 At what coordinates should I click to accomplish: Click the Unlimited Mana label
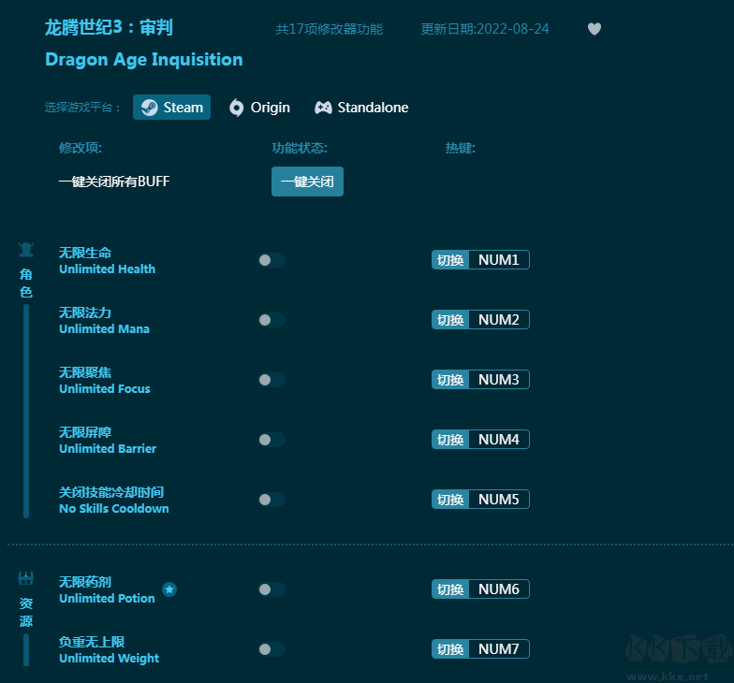(105, 329)
